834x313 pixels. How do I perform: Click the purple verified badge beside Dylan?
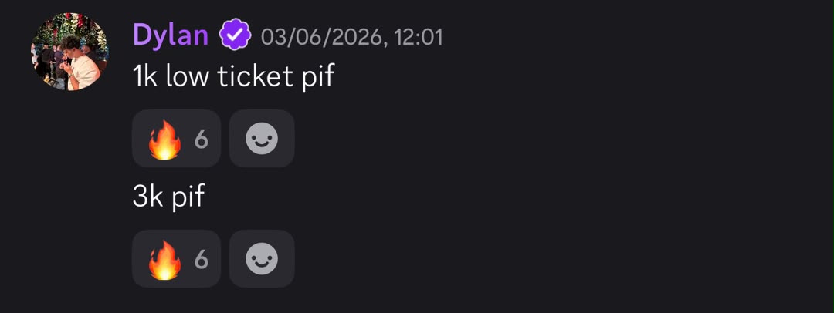tap(236, 35)
